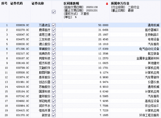Click industry cell 金属非金属新材料

point(148,58)
